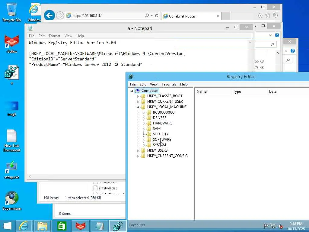Click the search magnifier in IE address bar
This screenshot has height=232, width=309.
coord(147,16)
